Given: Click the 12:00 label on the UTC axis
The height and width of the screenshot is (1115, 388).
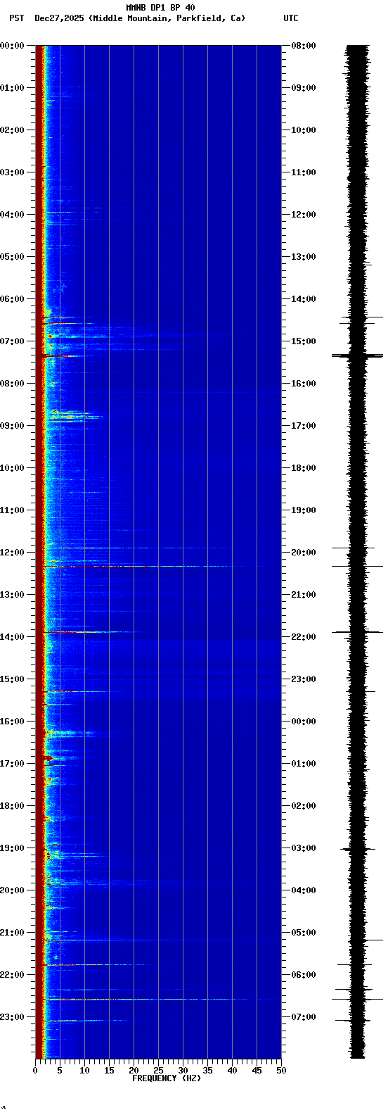Looking at the screenshot, I should (304, 215).
